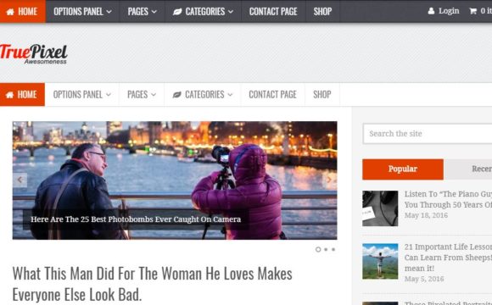Image resolution: width=492 pixels, height=305 pixels.
Task: Go to previous slide with left arrow
Action: (x=20, y=180)
